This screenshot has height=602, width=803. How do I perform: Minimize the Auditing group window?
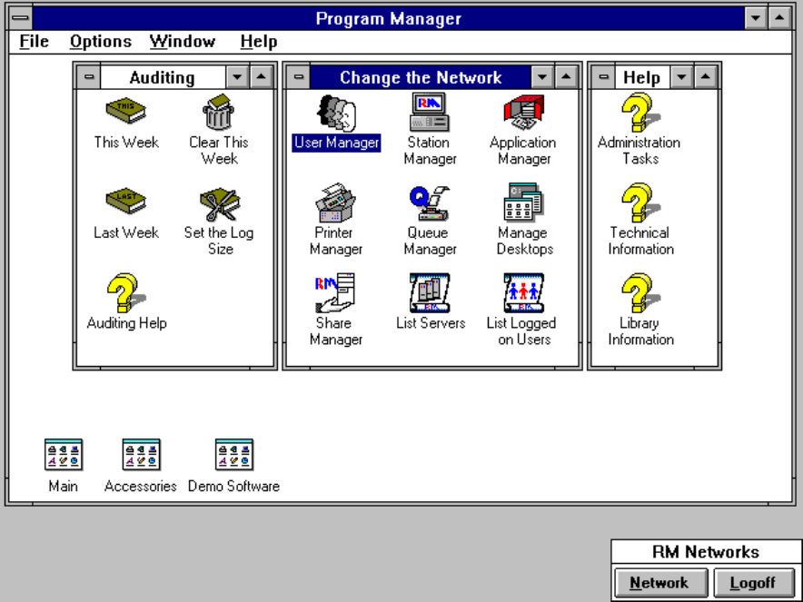[237, 77]
